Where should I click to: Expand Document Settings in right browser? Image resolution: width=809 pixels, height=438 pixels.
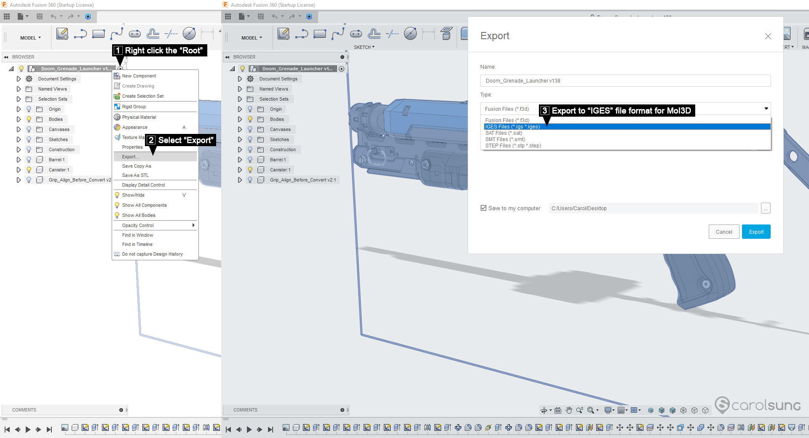point(240,79)
